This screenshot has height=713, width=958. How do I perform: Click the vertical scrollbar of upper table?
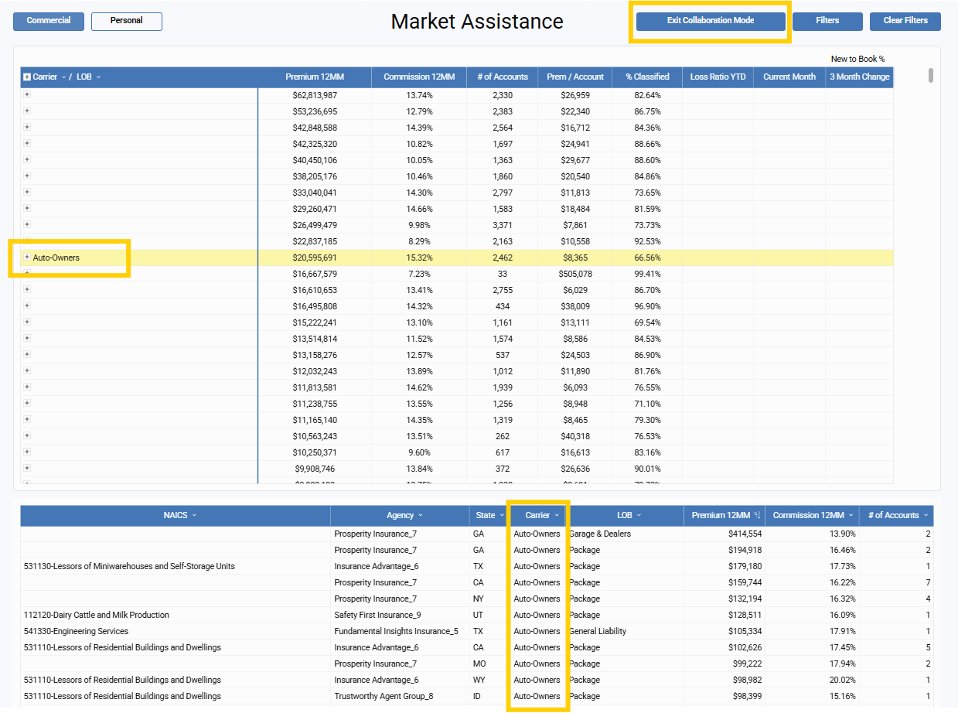pos(931,76)
